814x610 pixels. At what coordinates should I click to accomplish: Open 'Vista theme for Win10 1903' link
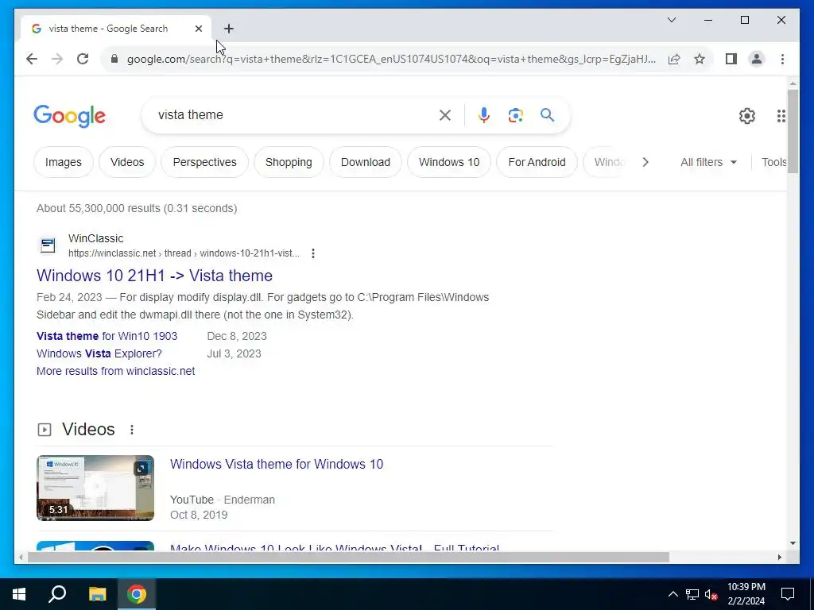(107, 336)
